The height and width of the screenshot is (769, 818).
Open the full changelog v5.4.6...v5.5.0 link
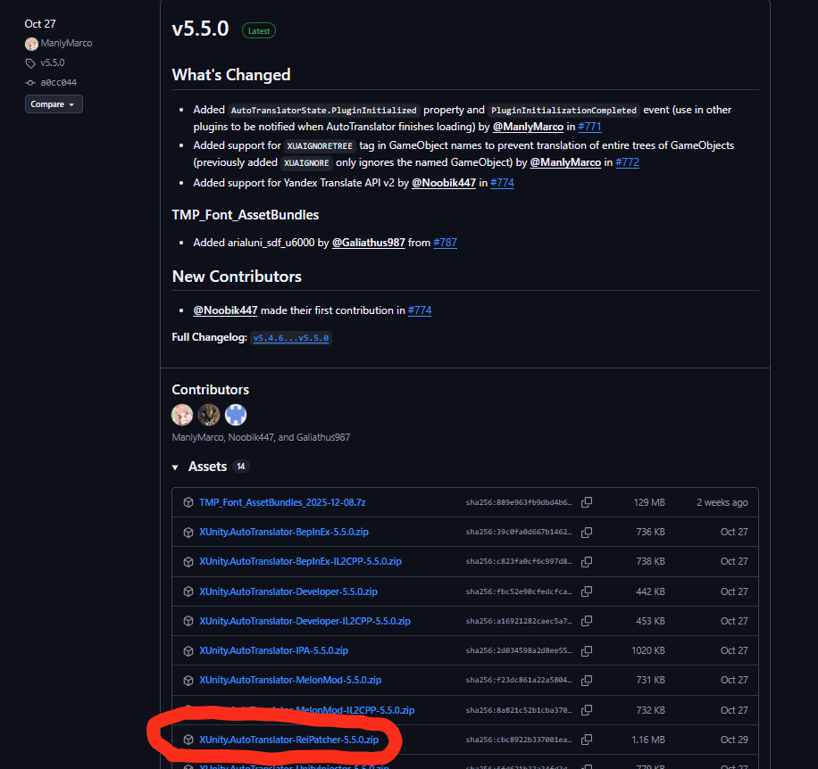point(290,338)
